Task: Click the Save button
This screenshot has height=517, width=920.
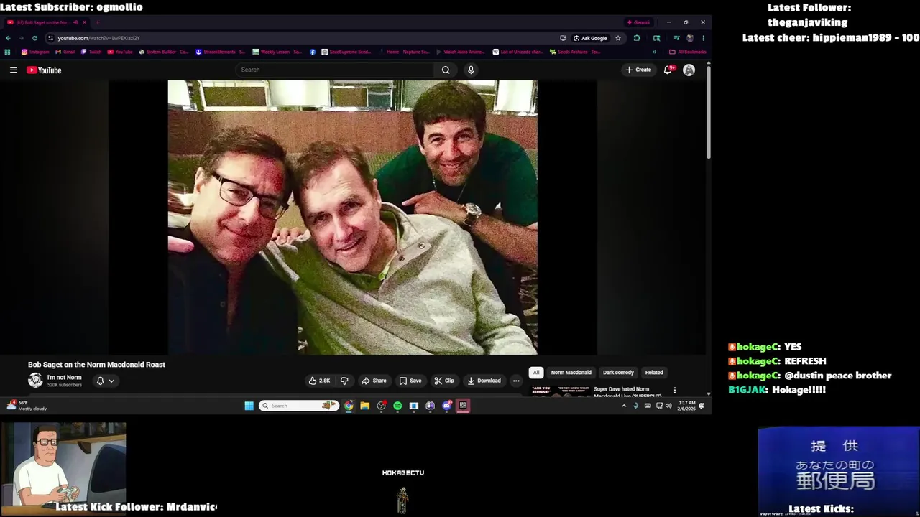Action: 410,381
